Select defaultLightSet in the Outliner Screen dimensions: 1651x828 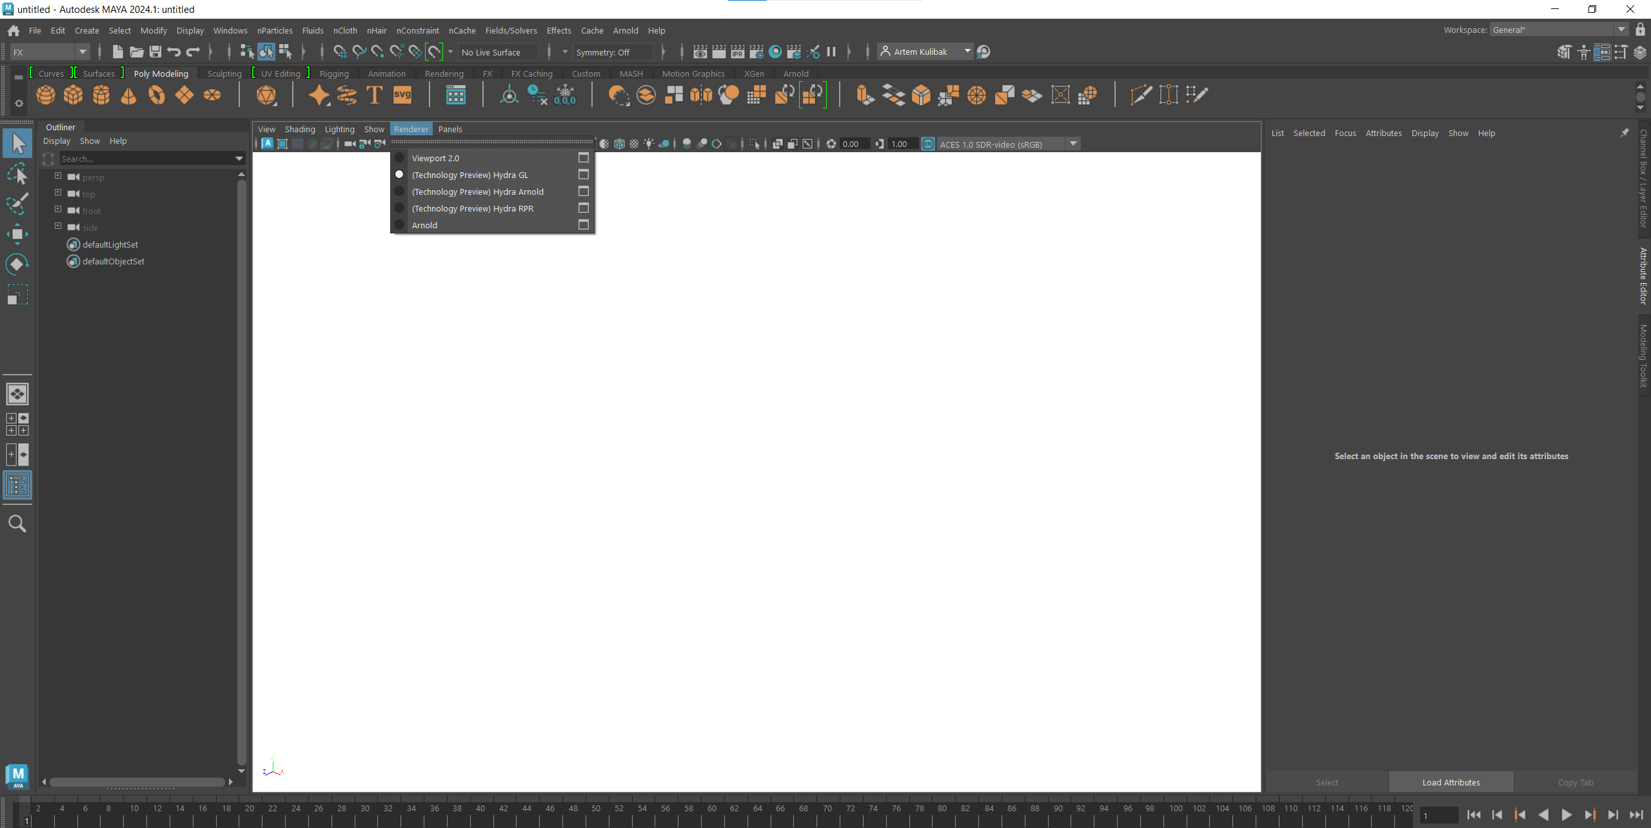(x=110, y=244)
